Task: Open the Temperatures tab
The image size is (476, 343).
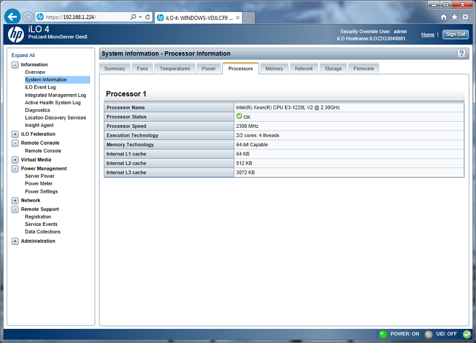Action: (x=175, y=69)
